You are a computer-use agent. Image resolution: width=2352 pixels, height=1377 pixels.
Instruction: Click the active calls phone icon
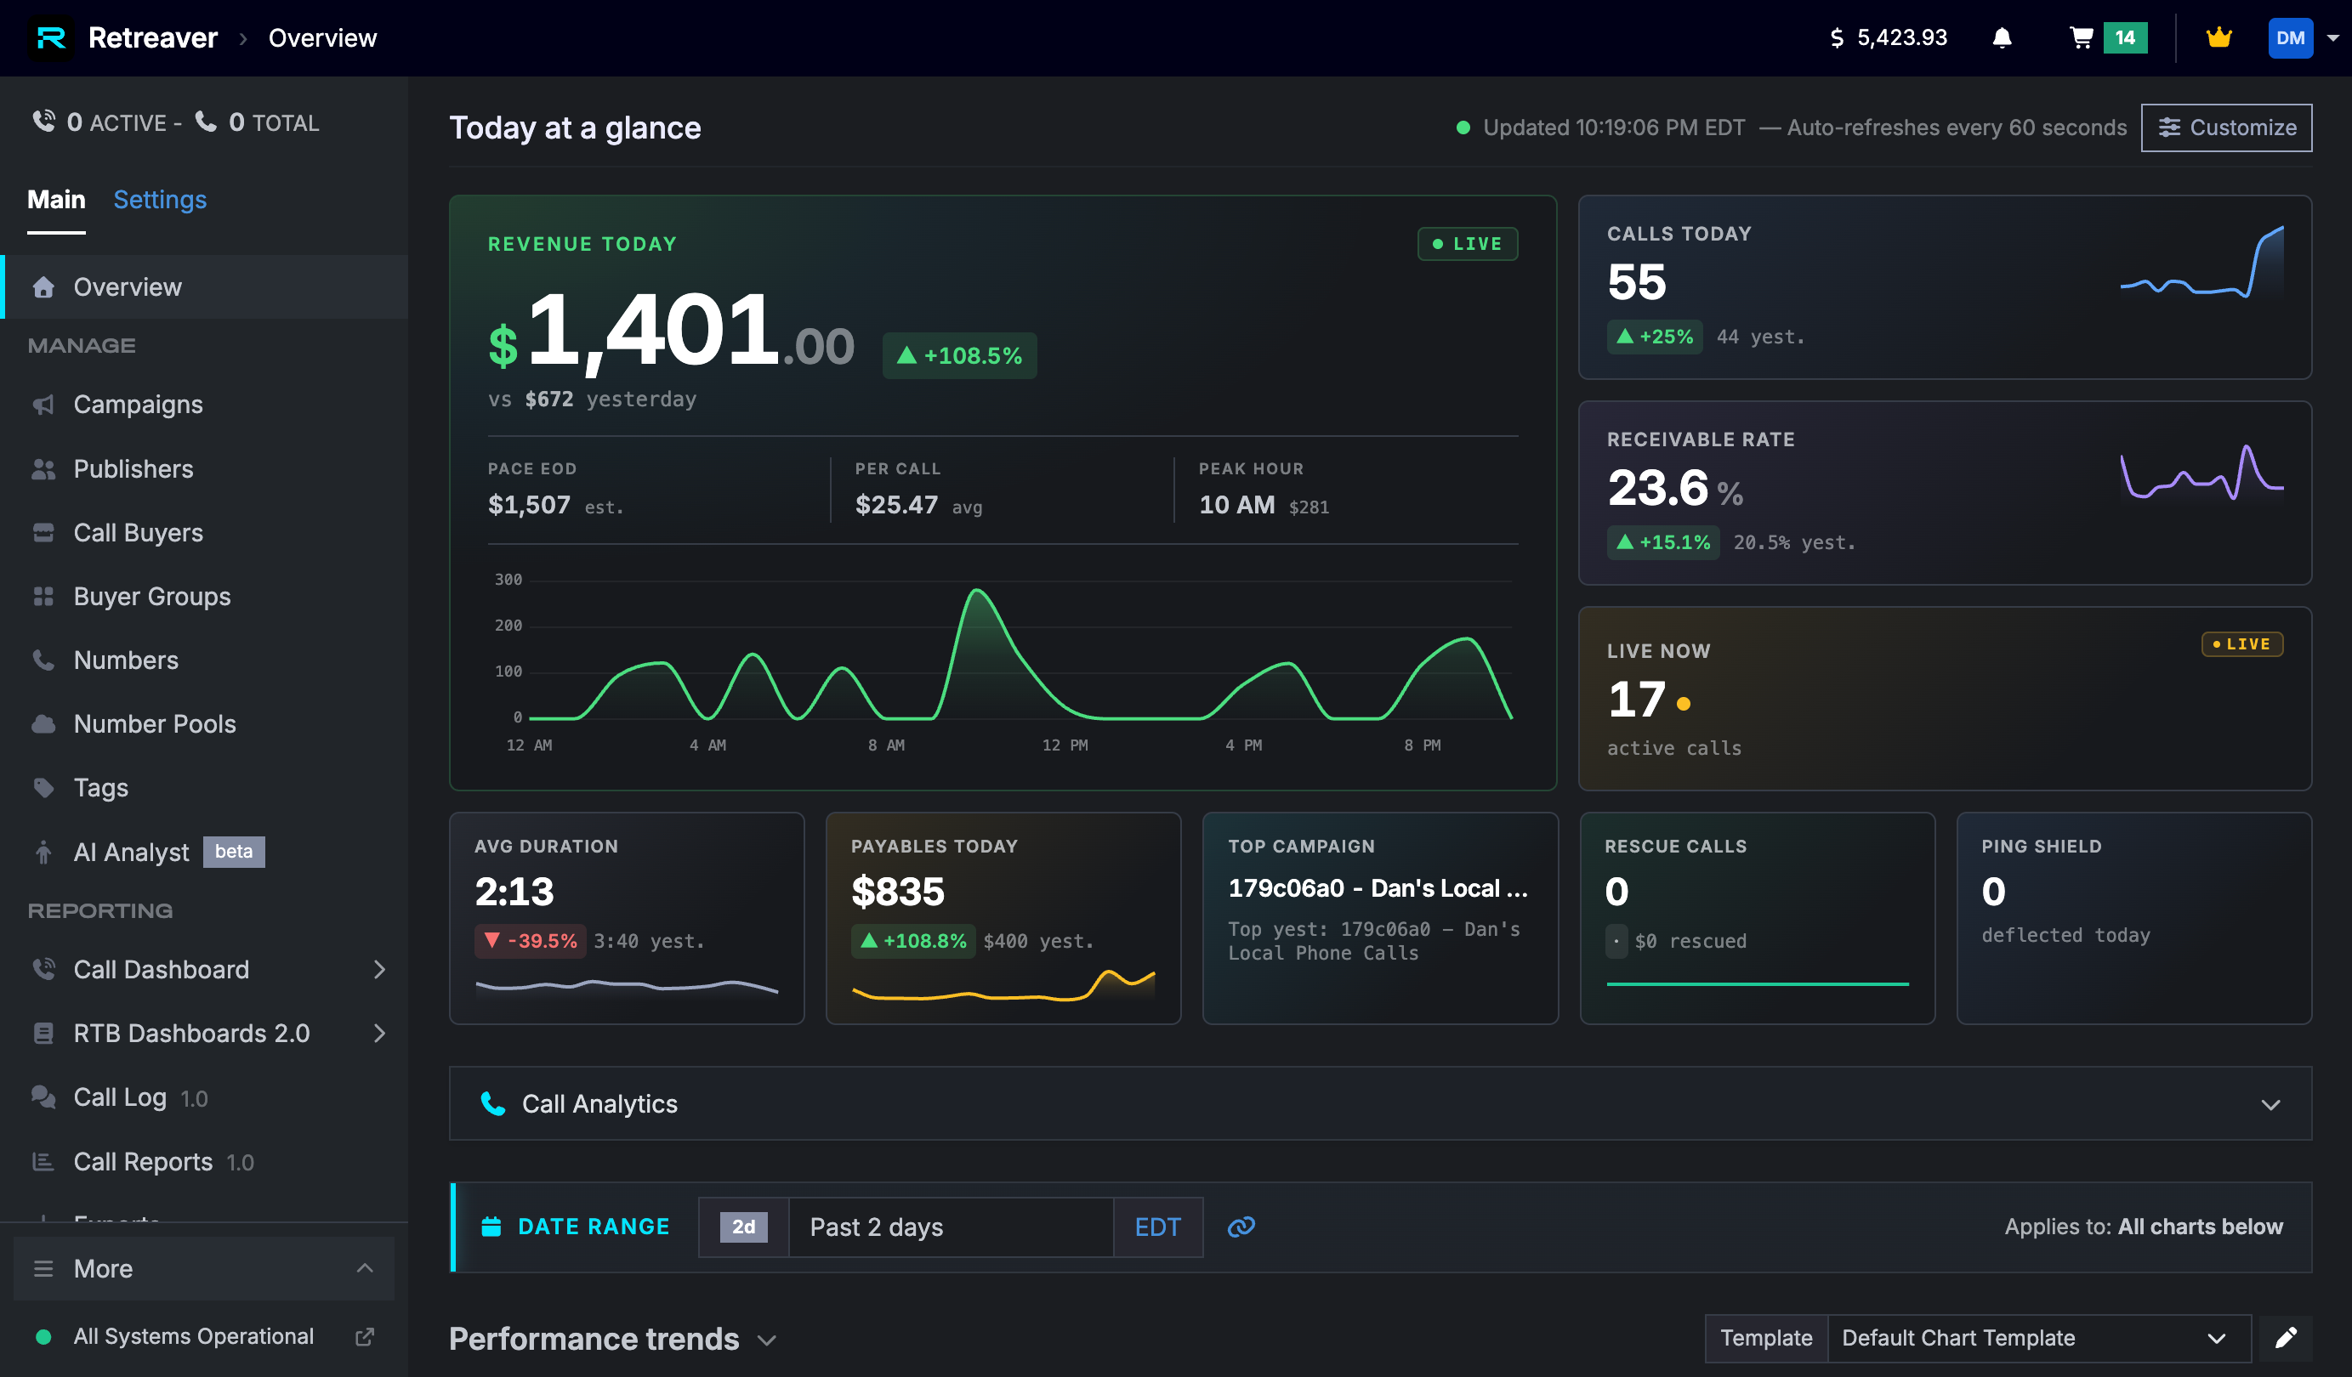point(43,122)
